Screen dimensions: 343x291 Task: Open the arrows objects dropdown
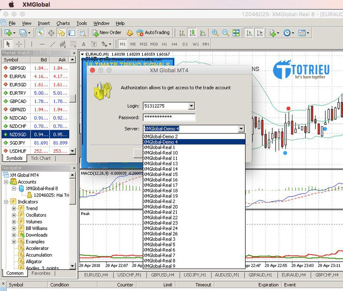[x=106, y=44]
